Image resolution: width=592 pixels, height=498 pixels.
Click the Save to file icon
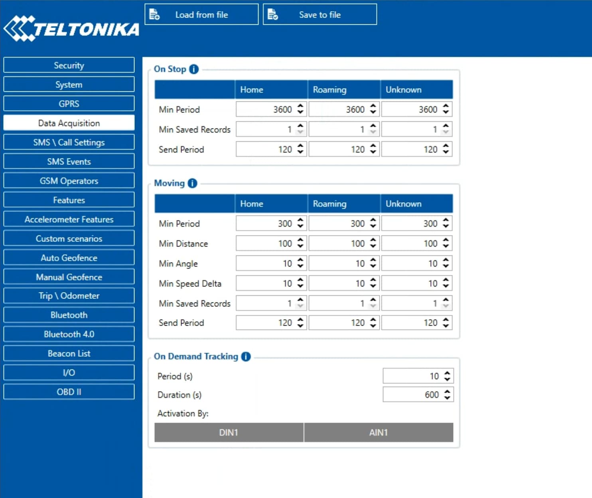(x=272, y=15)
